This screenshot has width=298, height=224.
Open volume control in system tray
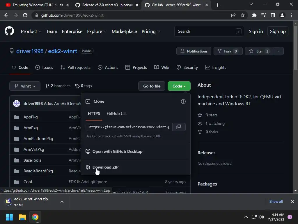[x=262, y=217]
